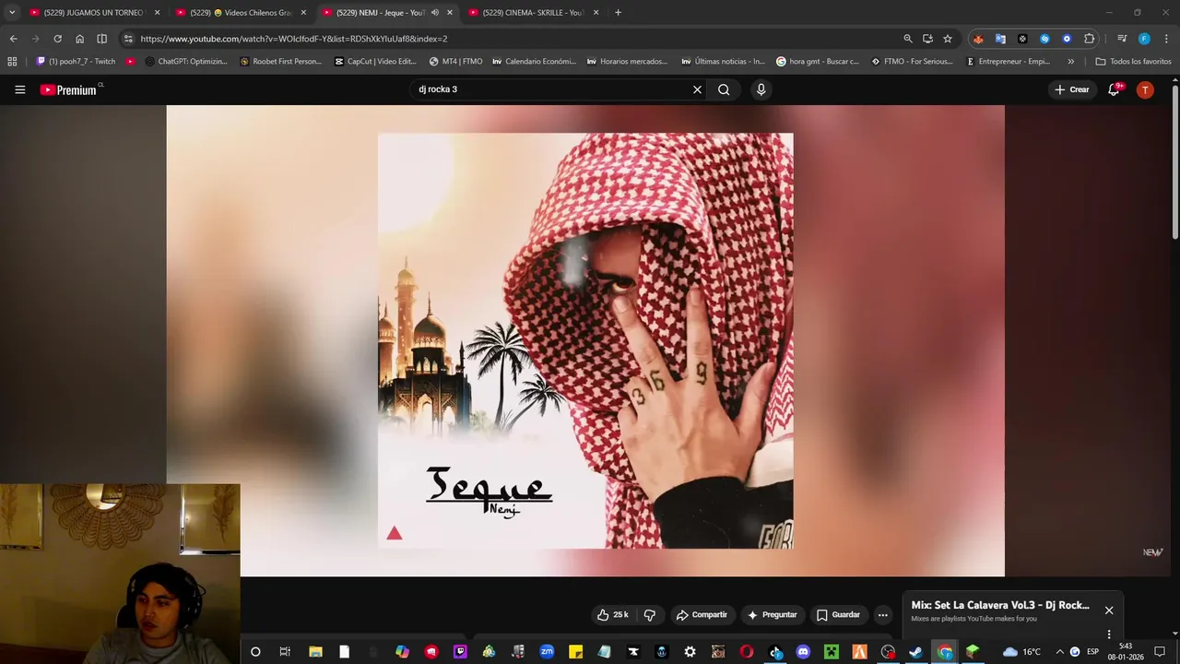The width and height of the screenshot is (1180, 664).
Task: Open Twitch app in the taskbar
Action: 460,652
